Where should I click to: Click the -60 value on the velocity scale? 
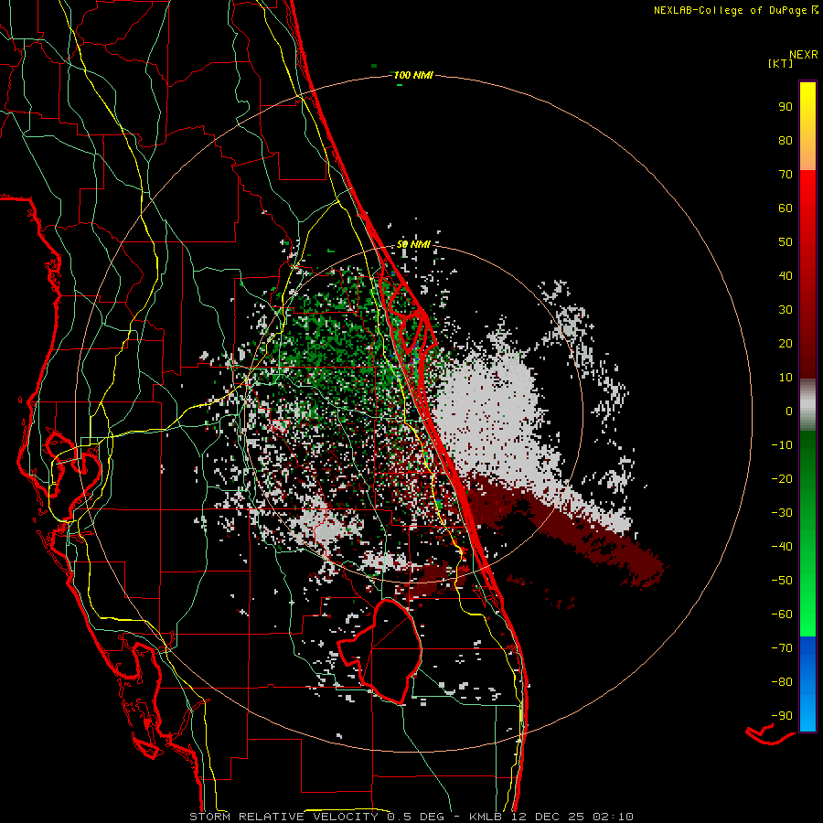point(782,615)
